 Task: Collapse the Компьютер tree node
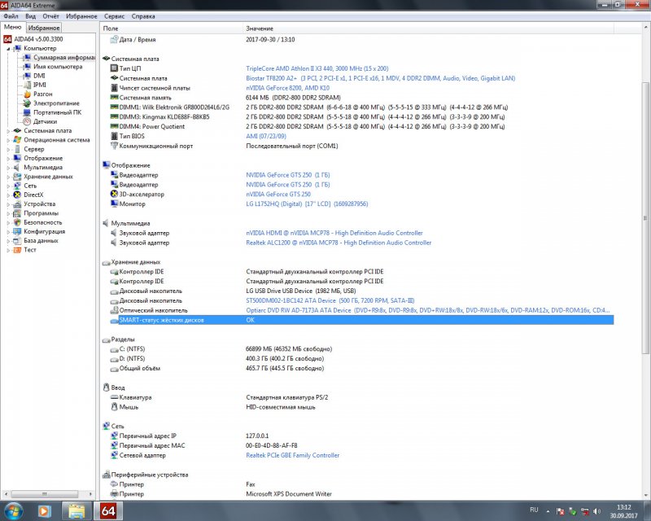point(9,49)
